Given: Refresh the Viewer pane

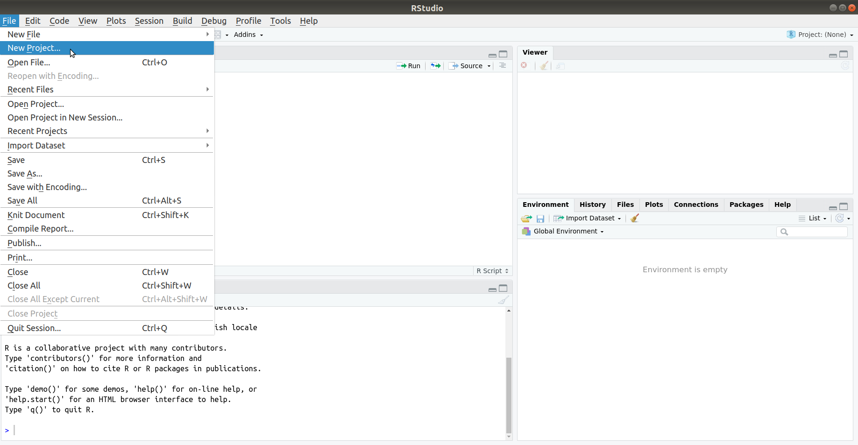Looking at the screenshot, I should (x=845, y=65).
